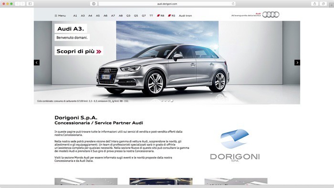
Task: Open Audi tron navigation item
Action: 185,16
